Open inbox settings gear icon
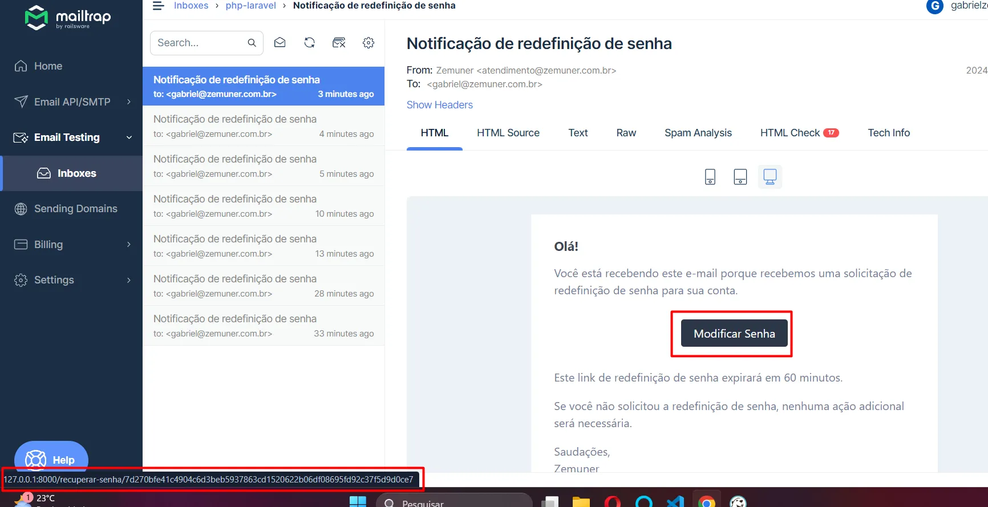Image resolution: width=988 pixels, height=507 pixels. tap(369, 43)
